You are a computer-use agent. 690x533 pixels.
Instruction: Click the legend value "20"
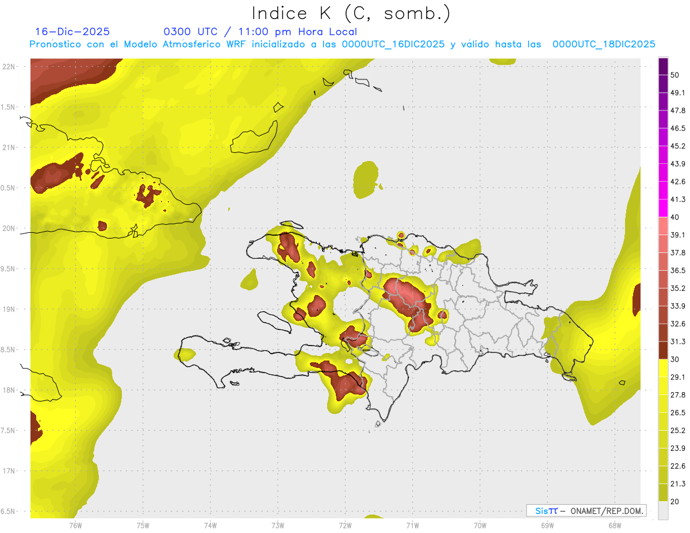tap(676, 501)
